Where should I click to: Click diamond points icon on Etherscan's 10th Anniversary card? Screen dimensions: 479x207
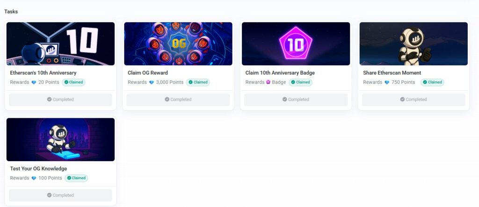tap(34, 83)
